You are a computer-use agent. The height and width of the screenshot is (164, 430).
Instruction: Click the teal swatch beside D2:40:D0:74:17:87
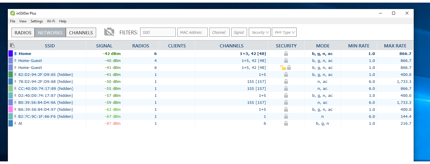(x=10, y=95)
